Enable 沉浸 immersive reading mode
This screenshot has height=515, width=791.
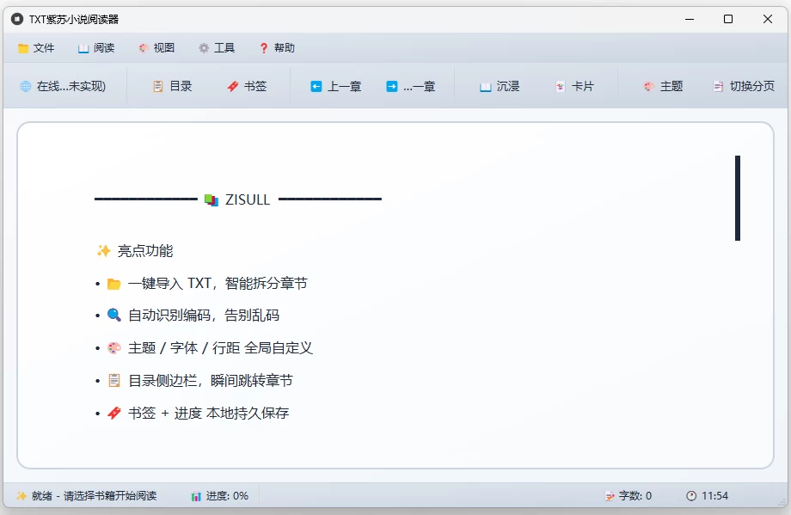click(x=499, y=86)
